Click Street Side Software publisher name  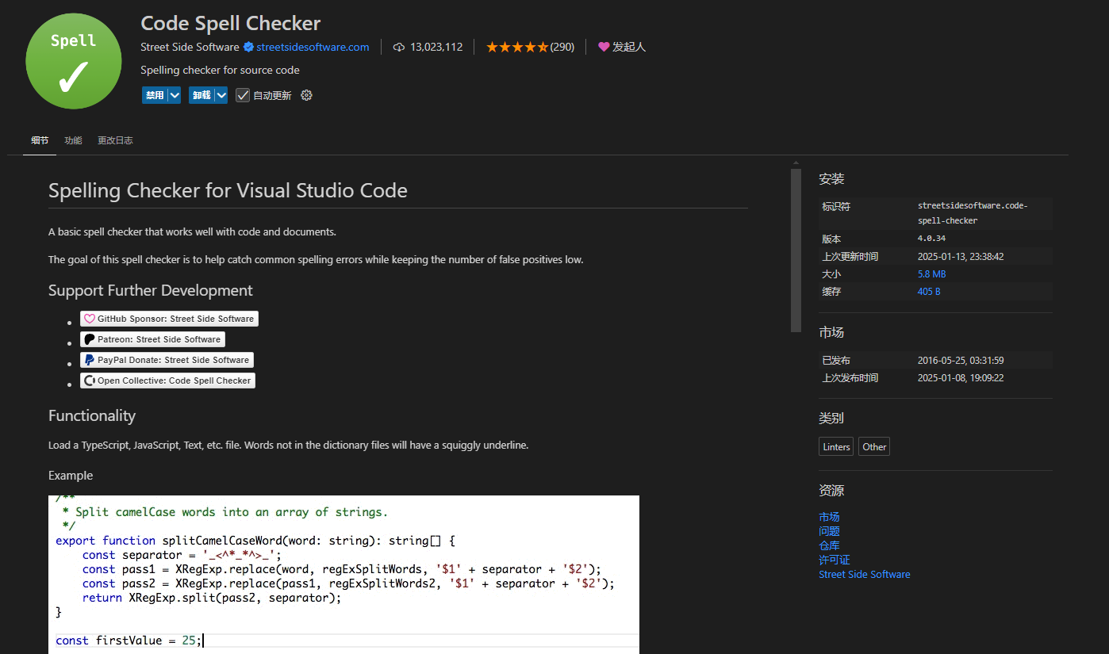(x=190, y=47)
